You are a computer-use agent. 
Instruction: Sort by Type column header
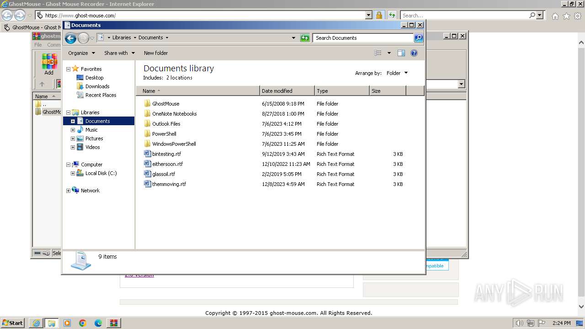tap(342, 91)
